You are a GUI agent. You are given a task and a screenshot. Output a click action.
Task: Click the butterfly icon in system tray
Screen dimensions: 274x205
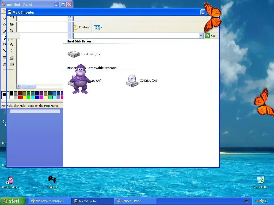[257, 201]
